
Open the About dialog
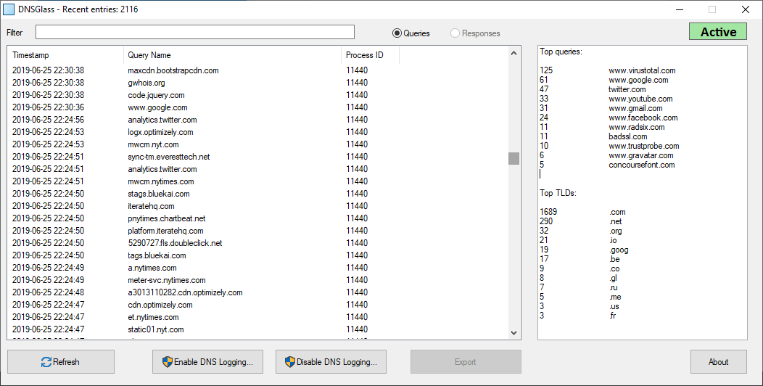[x=718, y=361]
